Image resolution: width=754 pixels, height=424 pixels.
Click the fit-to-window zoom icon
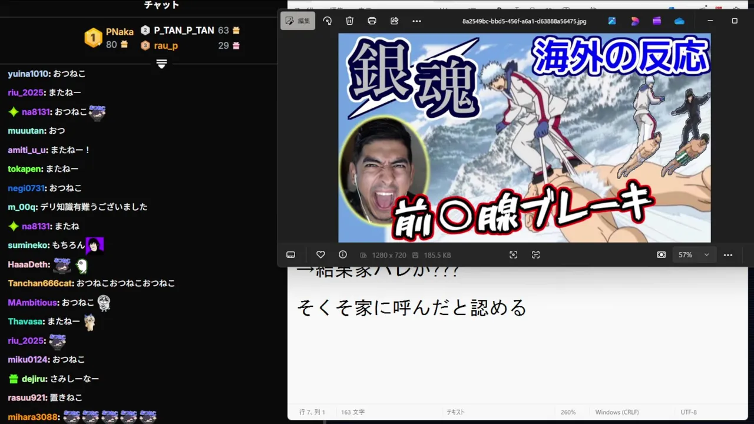point(662,254)
